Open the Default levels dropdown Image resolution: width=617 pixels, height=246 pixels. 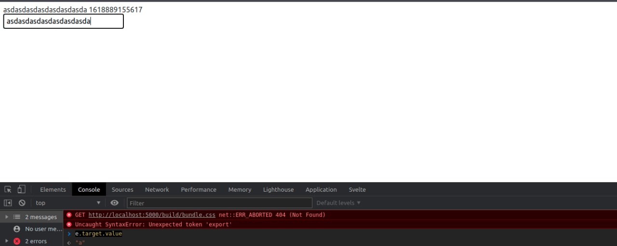[338, 203]
